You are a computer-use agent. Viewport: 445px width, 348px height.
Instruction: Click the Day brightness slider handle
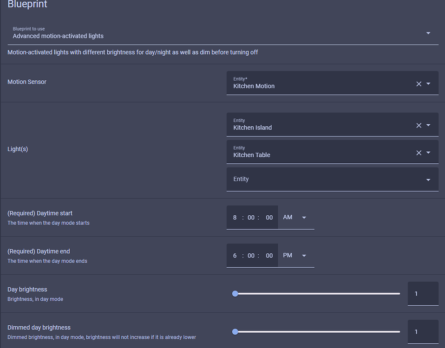(235, 294)
